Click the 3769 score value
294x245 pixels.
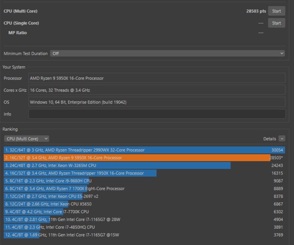tap(278, 235)
